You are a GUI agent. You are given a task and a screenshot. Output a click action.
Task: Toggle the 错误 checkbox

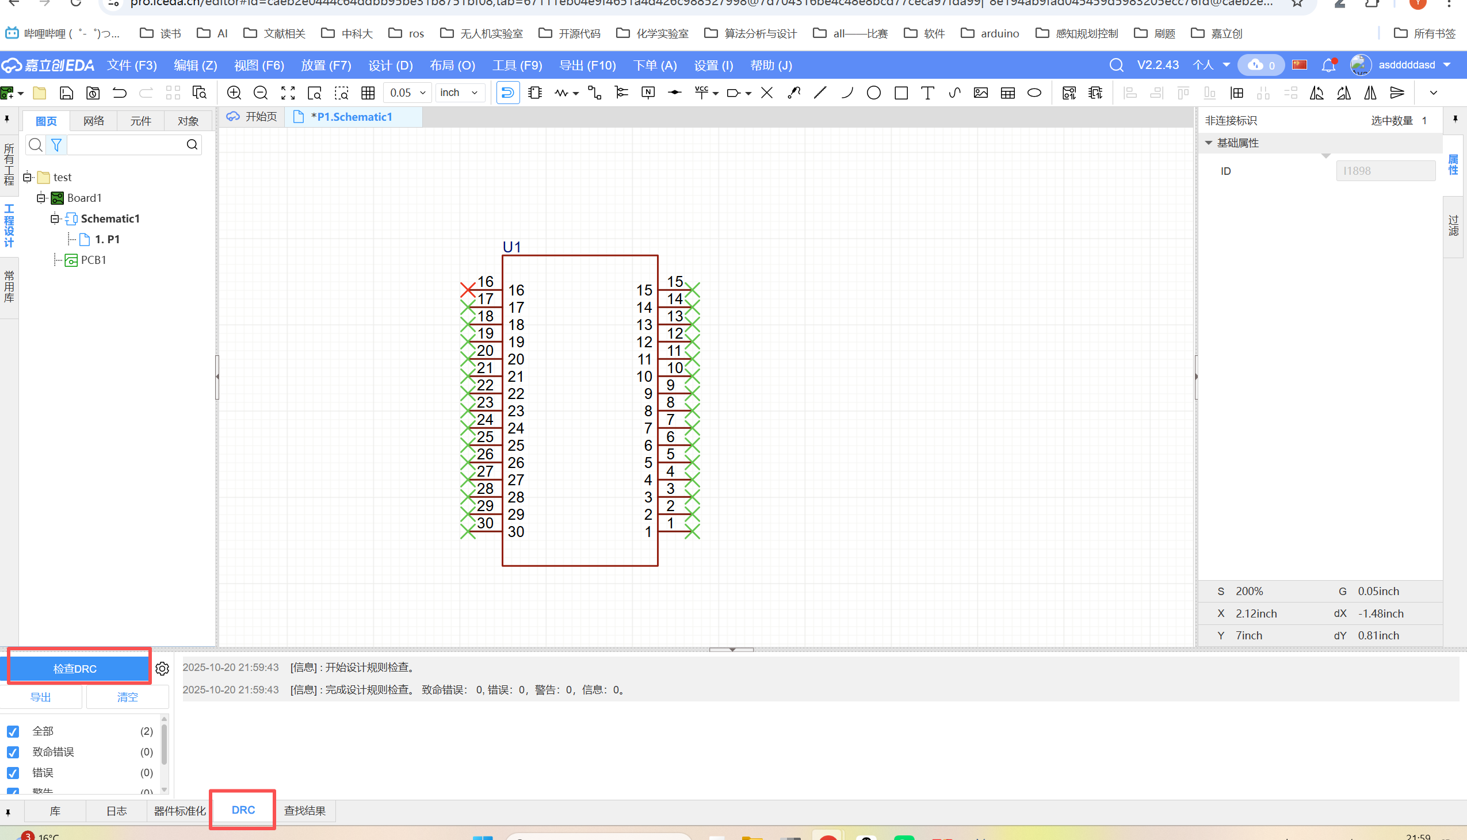click(x=13, y=773)
